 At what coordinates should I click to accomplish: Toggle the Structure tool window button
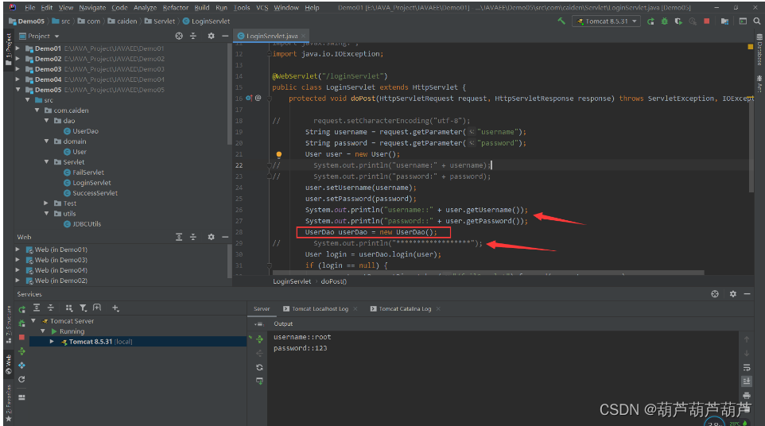tap(8, 324)
